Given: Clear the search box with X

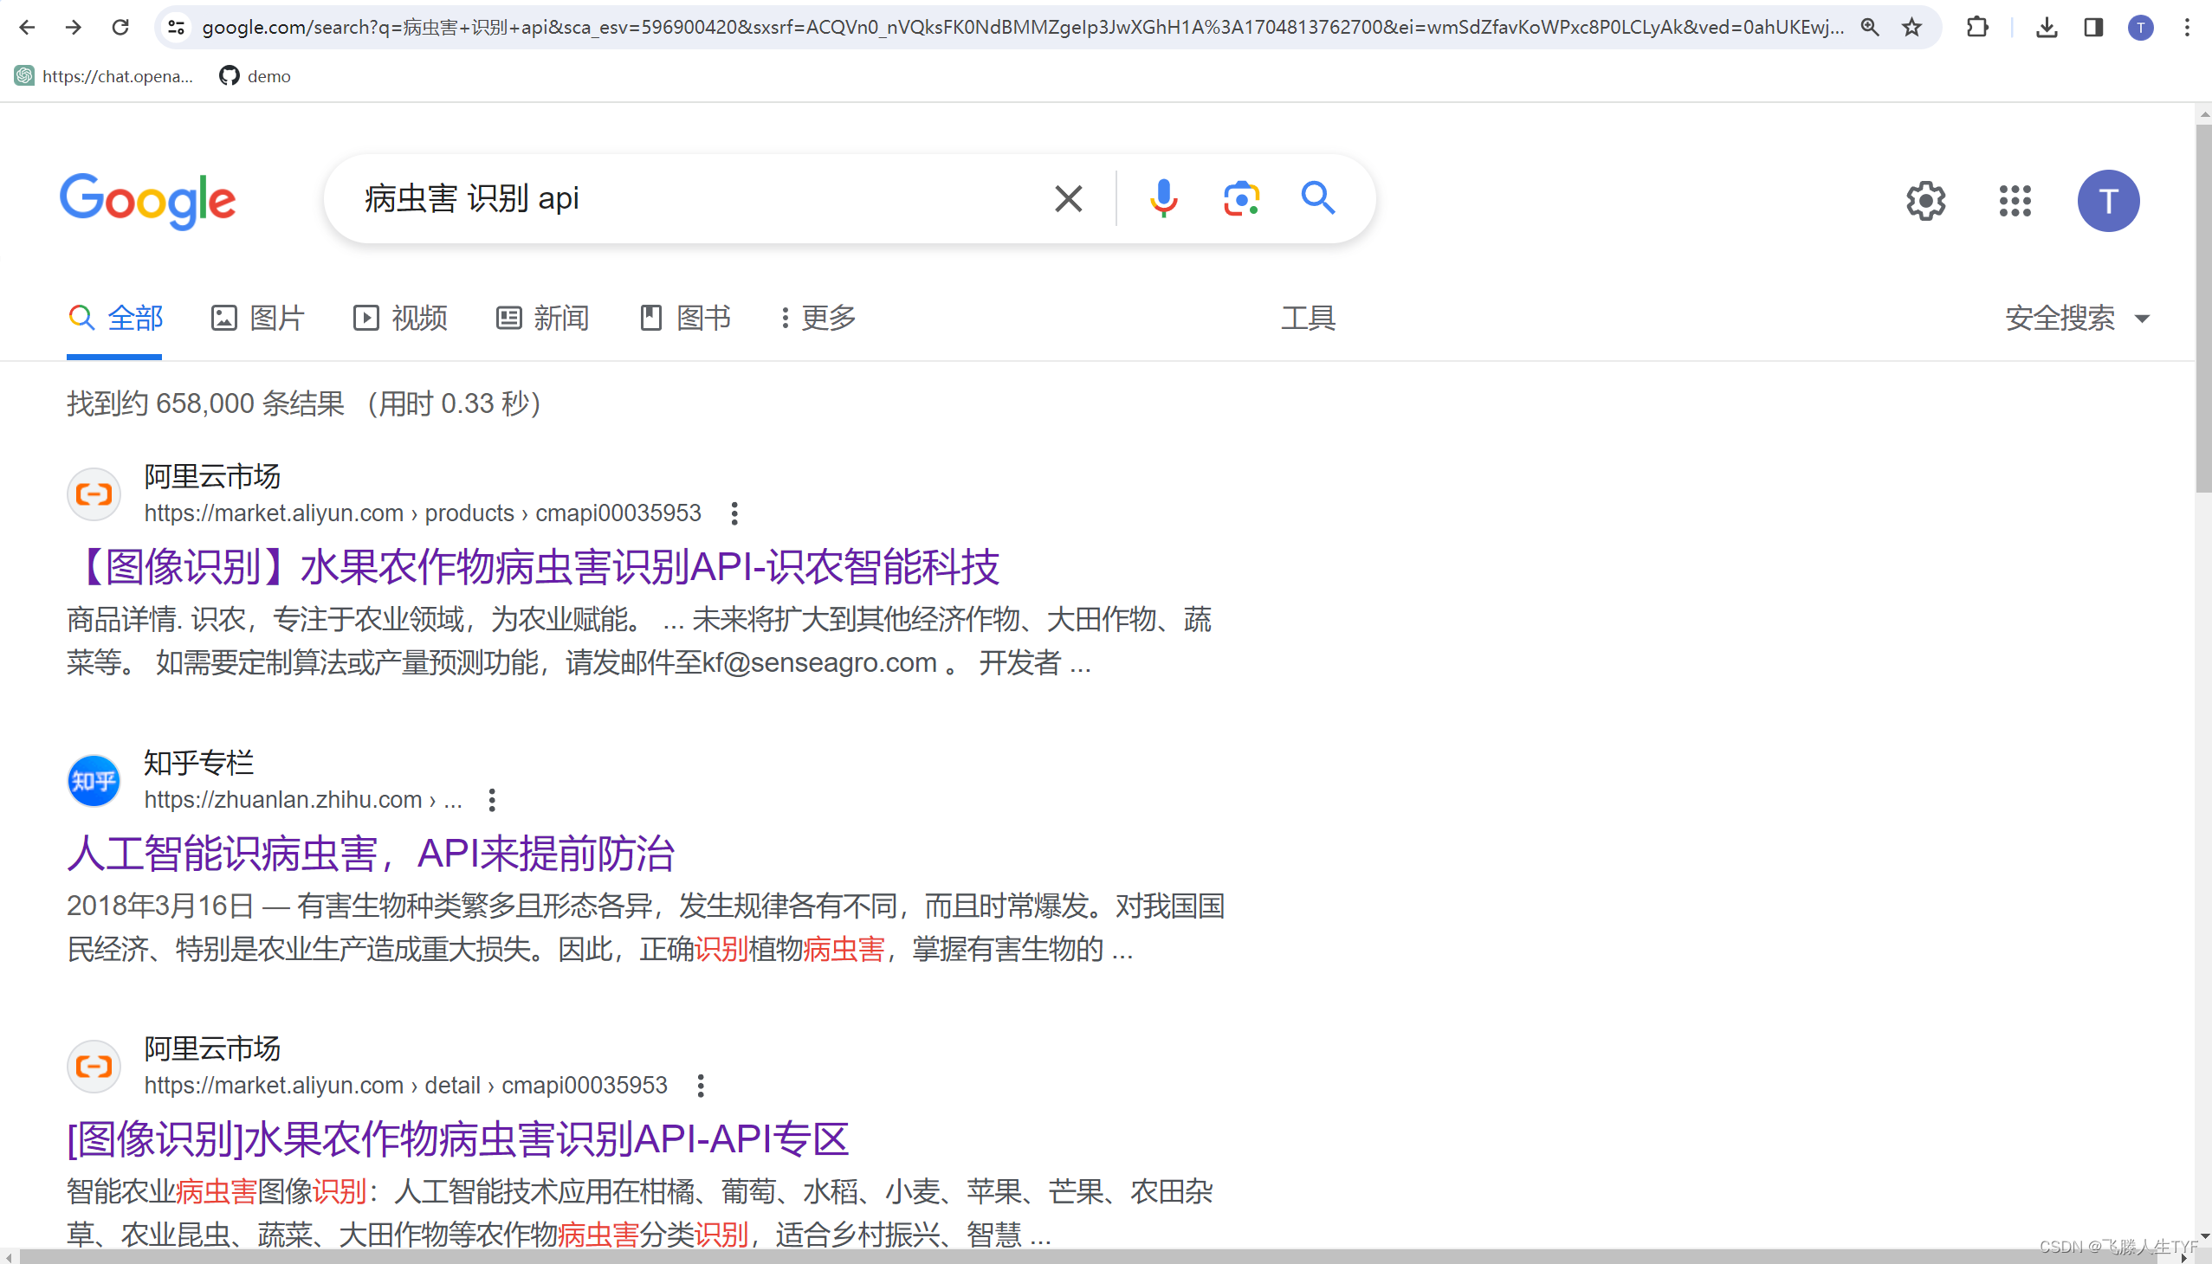Looking at the screenshot, I should point(1068,199).
